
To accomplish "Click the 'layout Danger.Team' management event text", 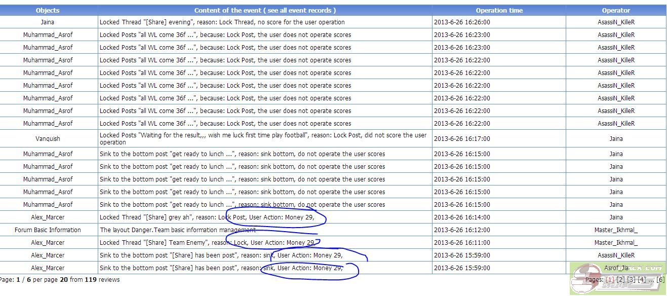I will pos(177,230).
